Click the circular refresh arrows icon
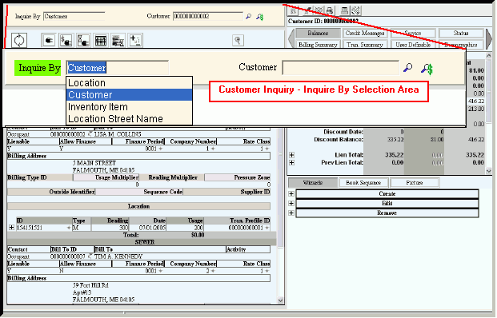 [x=19, y=41]
